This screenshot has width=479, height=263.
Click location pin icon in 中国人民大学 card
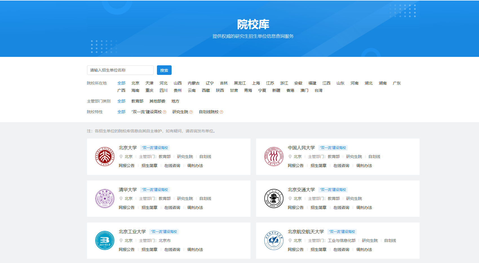coord(290,157)
